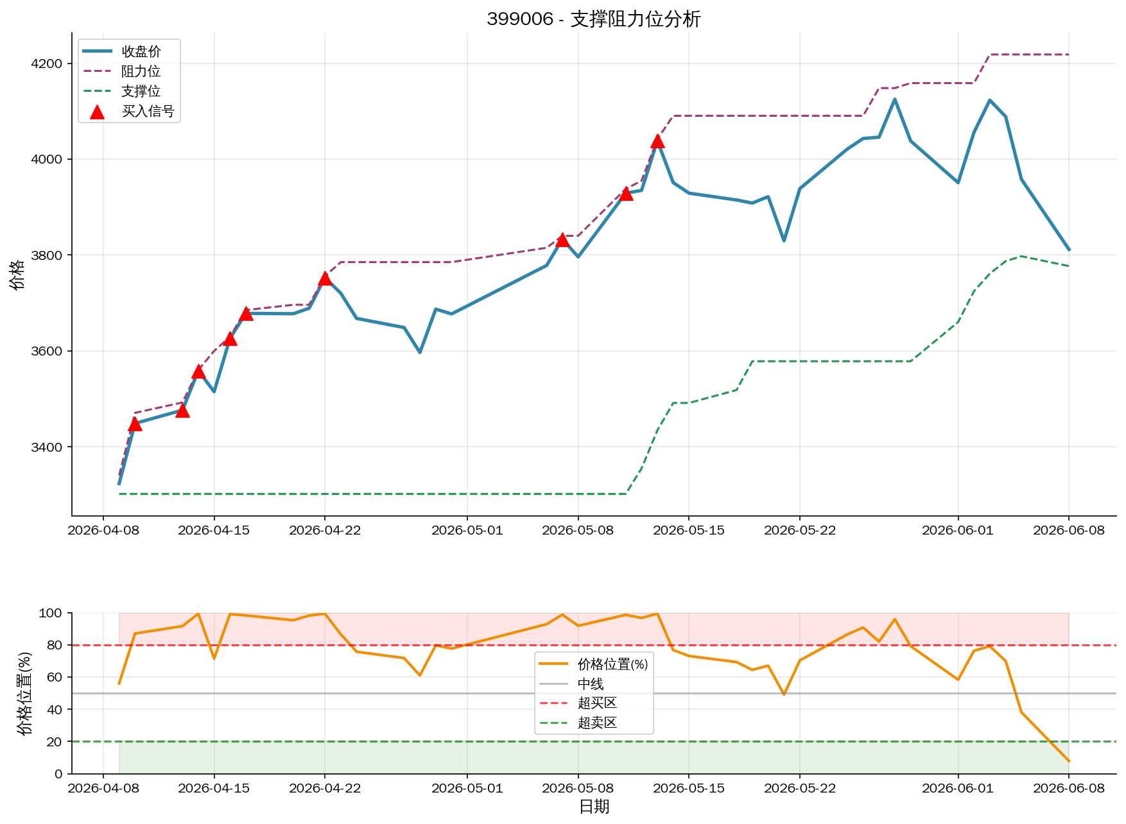The width and height of the screenshot is (1126, 824).
Task: Select the 支撑位 legend entry
Action: 122,91
